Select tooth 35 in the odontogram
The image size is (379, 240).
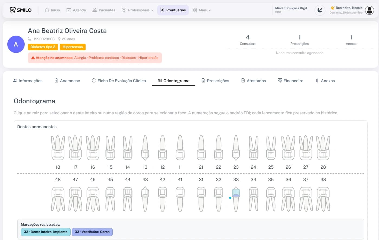pos(271,199)
